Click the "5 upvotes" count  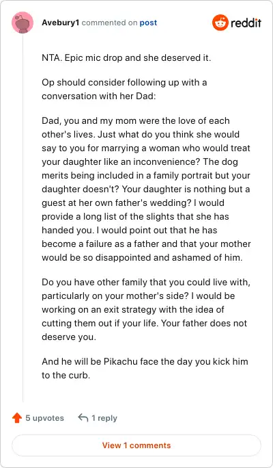click(44, 418)
